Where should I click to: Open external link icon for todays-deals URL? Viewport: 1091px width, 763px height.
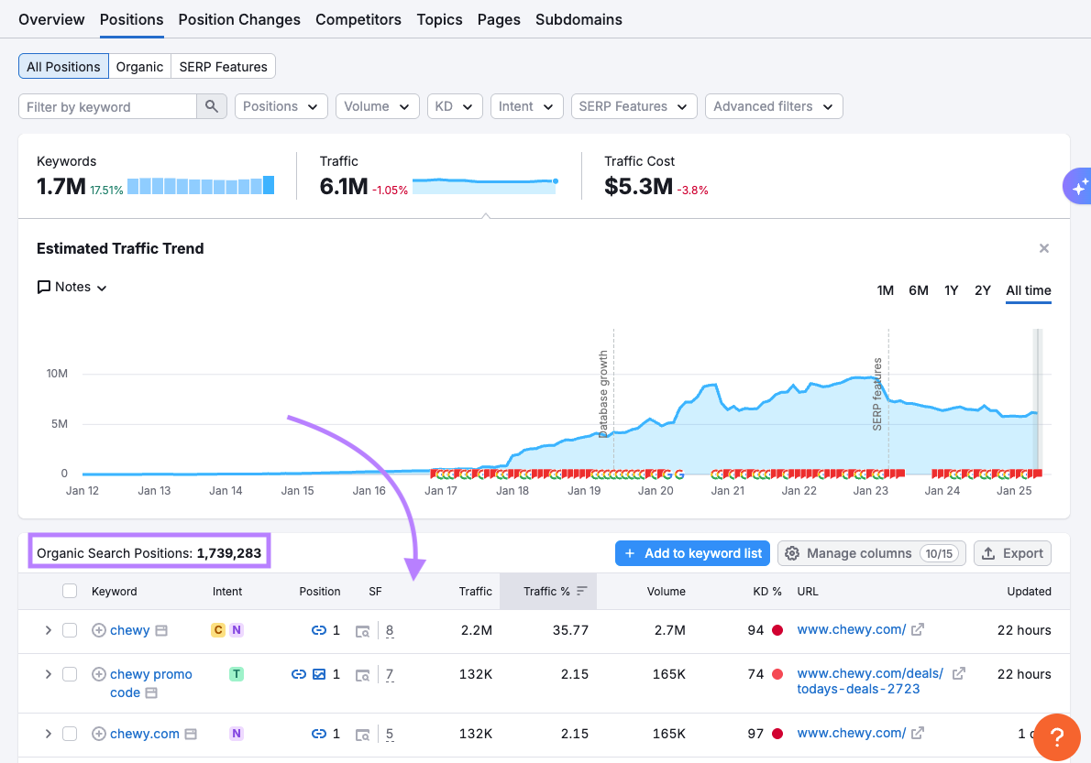click(x=959, y=674)
